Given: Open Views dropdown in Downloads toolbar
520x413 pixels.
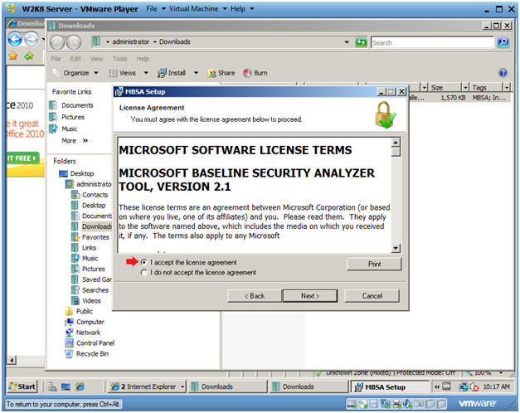Looking at the screenshot, I should [146, 73].
